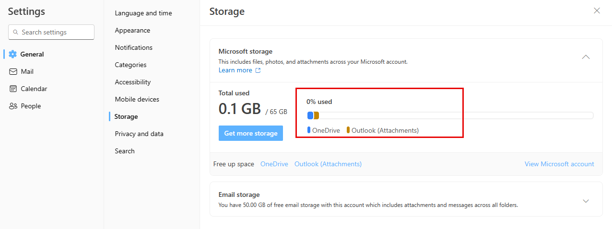Click the 'Email storage' heading
The height and width of the screenshot is (229, 612).
point(239,195)
